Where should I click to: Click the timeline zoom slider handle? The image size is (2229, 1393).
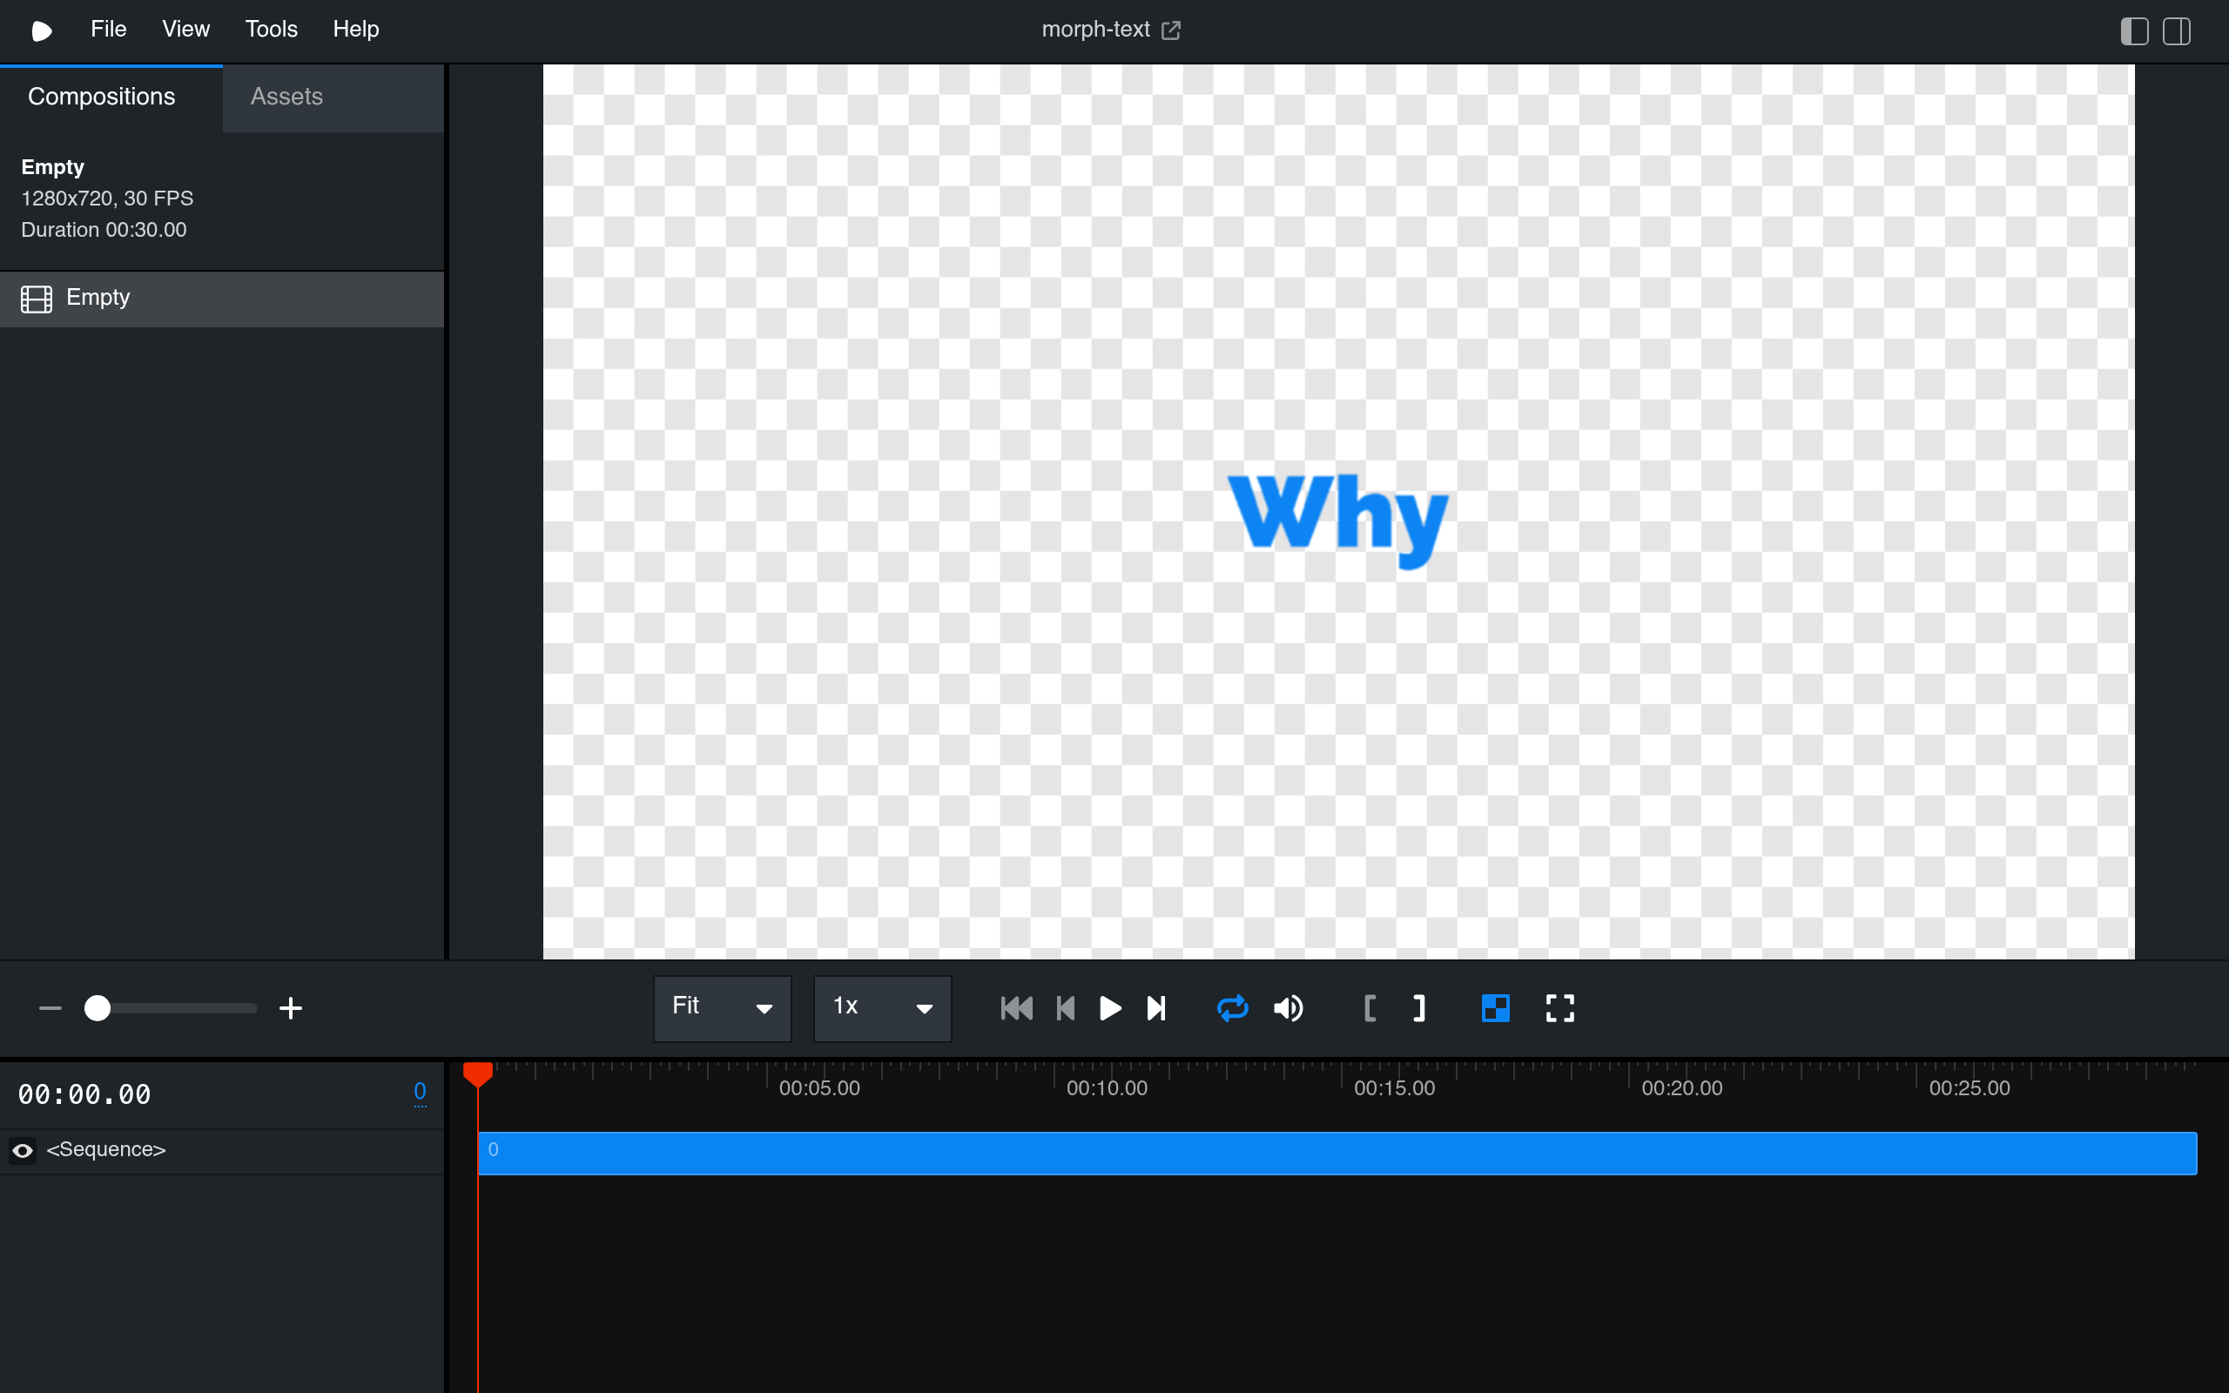(98, 1008)
